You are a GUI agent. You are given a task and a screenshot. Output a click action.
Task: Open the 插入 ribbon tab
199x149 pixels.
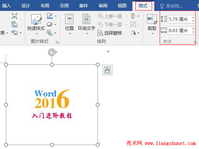tap(6, 6)
